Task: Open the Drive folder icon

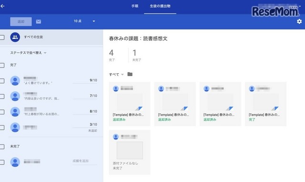Action: tap(130, 74)
